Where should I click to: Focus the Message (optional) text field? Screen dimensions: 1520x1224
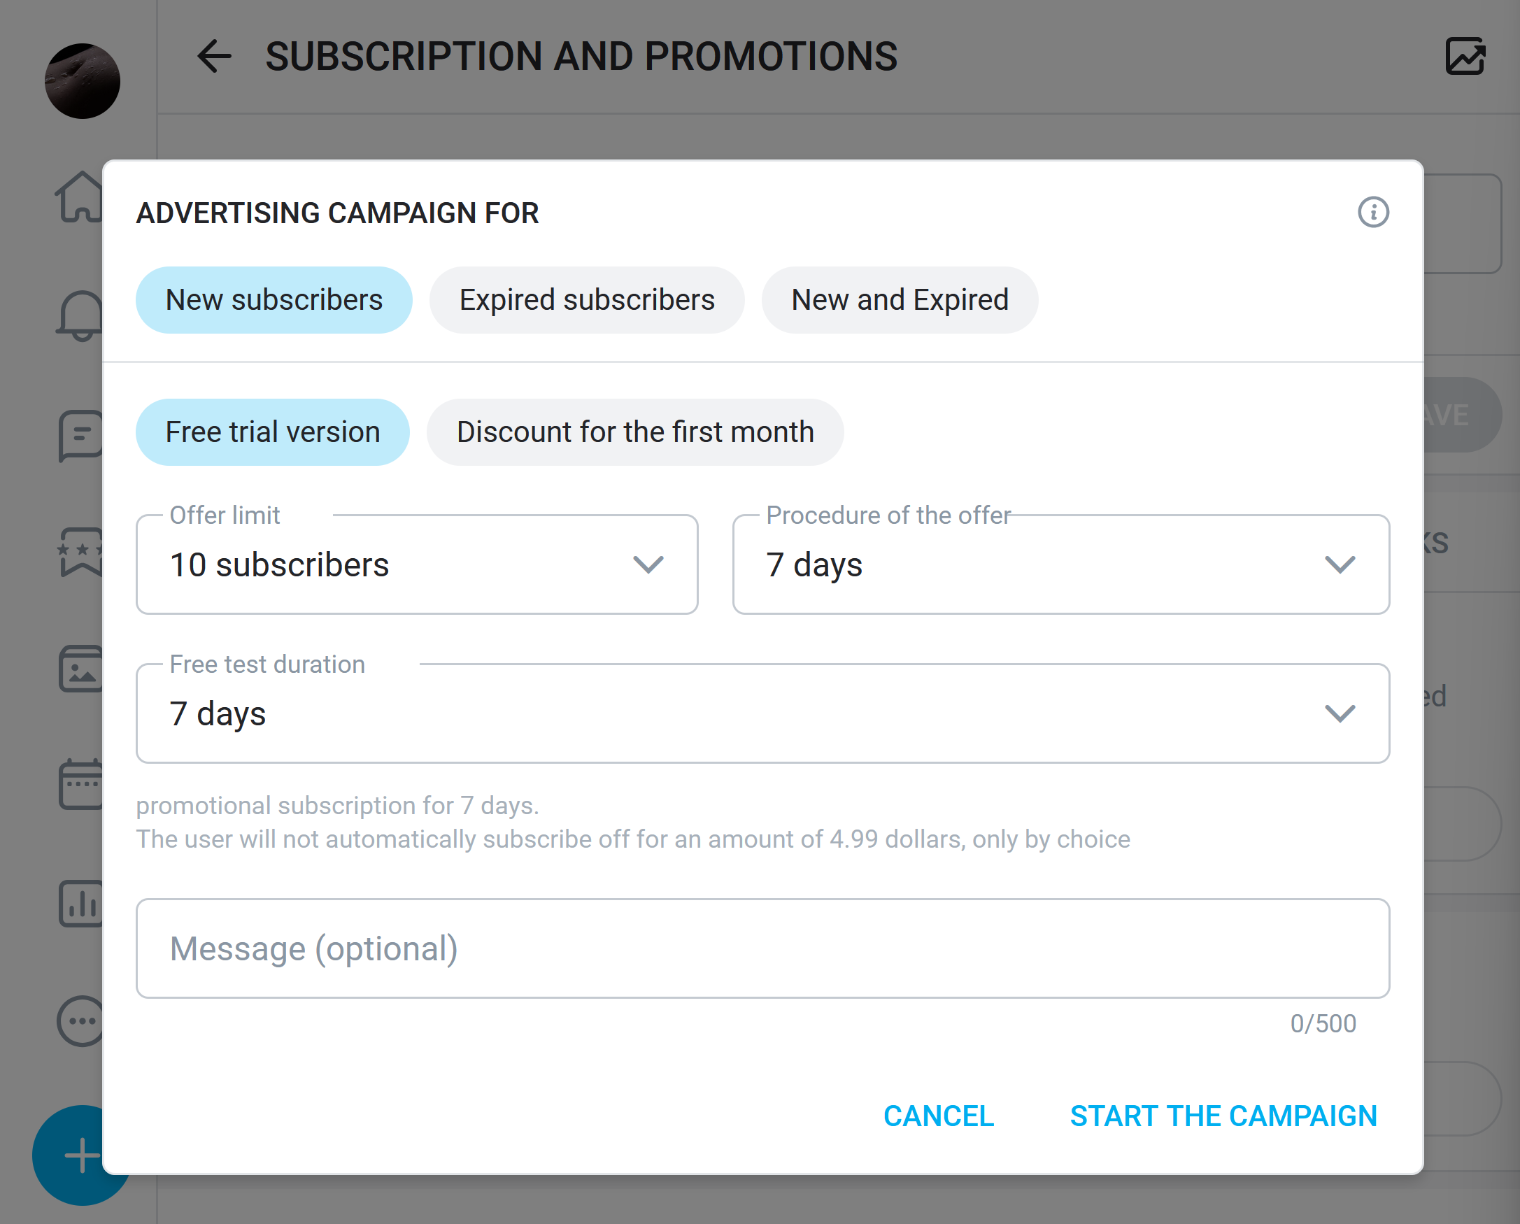[x=762, y=948]
